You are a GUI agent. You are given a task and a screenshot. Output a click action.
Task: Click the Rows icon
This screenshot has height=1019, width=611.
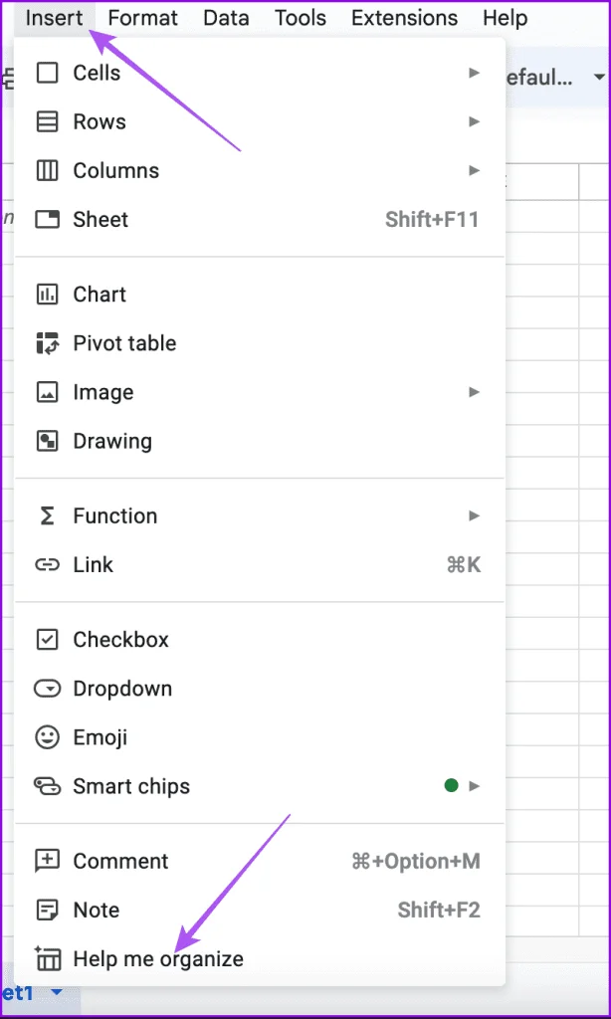(47, 122)
